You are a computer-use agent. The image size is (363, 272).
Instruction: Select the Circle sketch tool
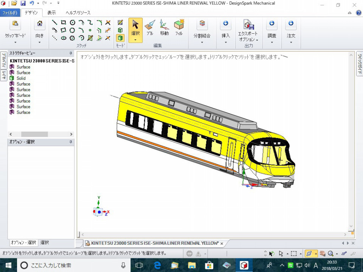pyautogui.click(x=73, y=22)
